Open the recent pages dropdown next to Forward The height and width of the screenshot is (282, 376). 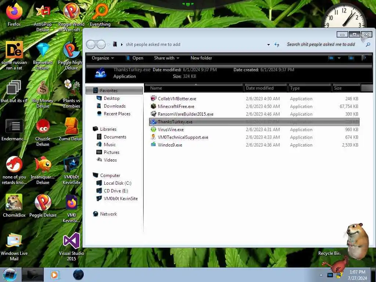point(108,44)
